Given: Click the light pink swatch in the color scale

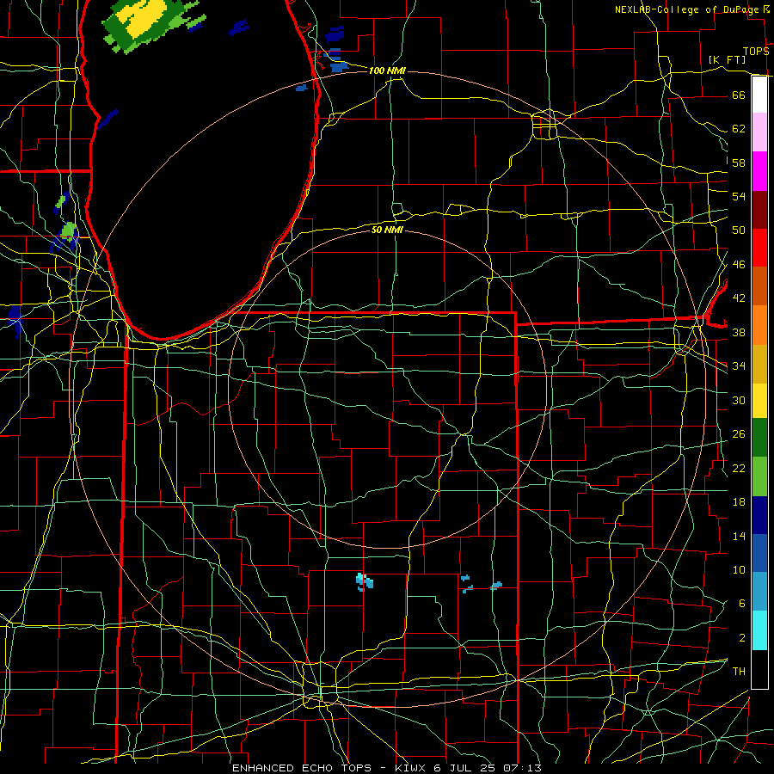Looking at the screenshot, I should point(759,132).
